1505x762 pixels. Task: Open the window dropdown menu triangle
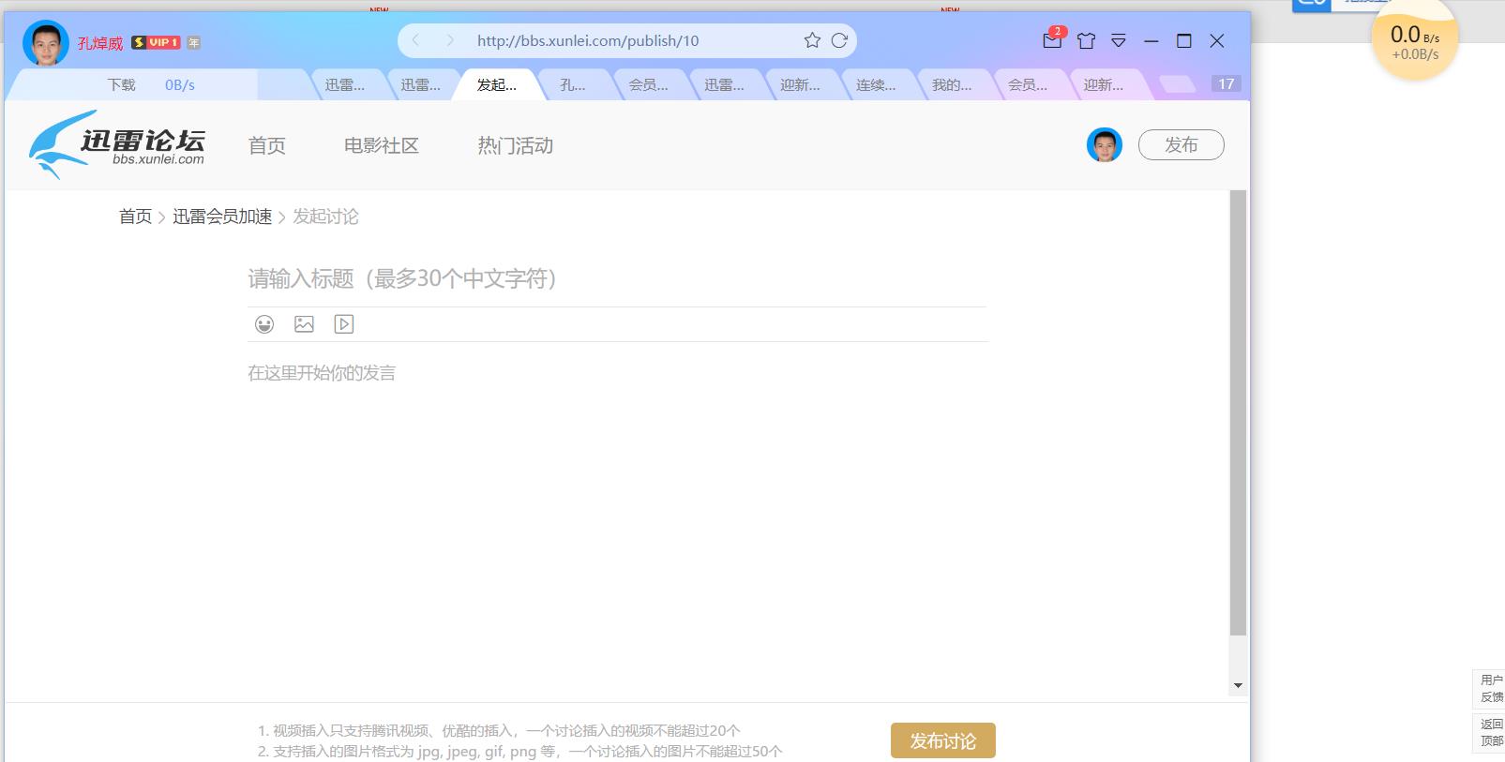[1119, 40]
